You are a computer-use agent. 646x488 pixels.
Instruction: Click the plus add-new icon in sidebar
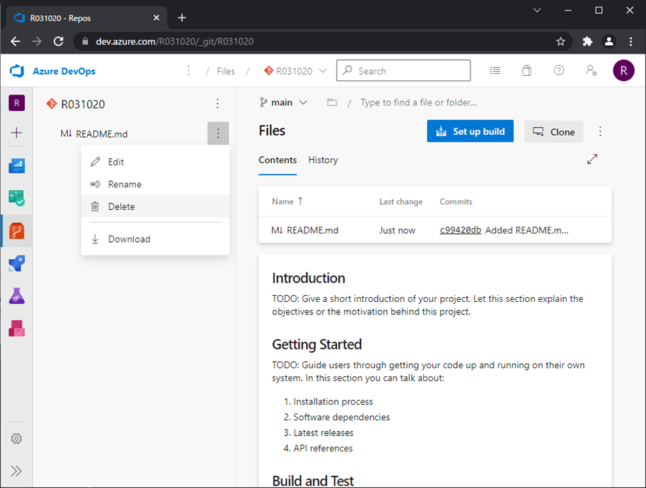tap(17, 132)
